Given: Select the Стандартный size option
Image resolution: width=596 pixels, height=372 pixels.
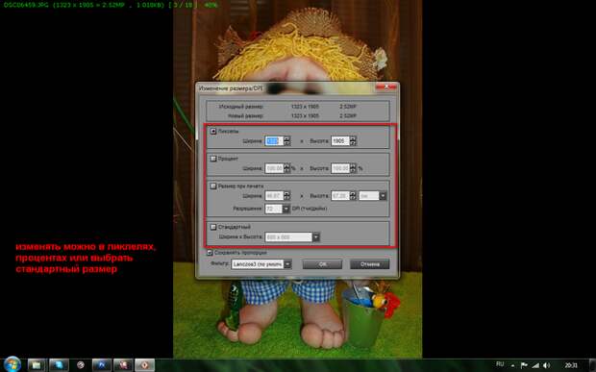Looking at the screenshot, I should click(213, 227).
